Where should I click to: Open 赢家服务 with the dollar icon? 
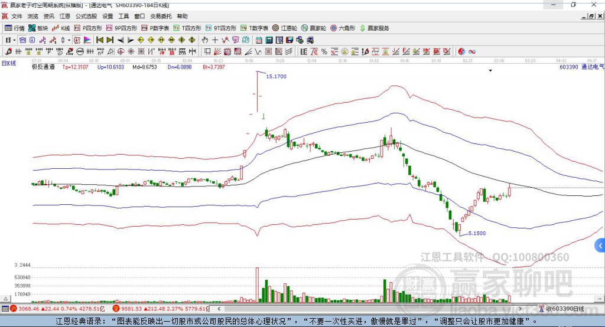tap(375, 28)
